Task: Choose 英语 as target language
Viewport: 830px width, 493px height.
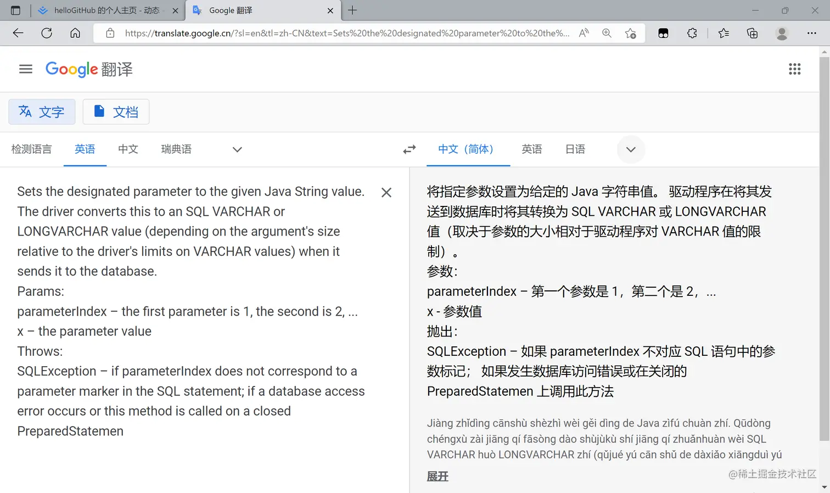Action: (531, 149)
